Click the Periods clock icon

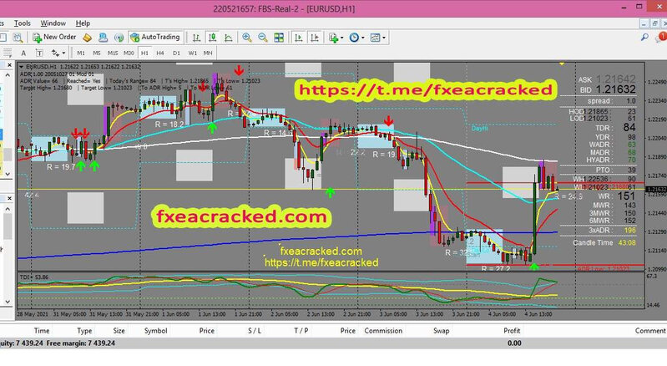tap(354, 38)
